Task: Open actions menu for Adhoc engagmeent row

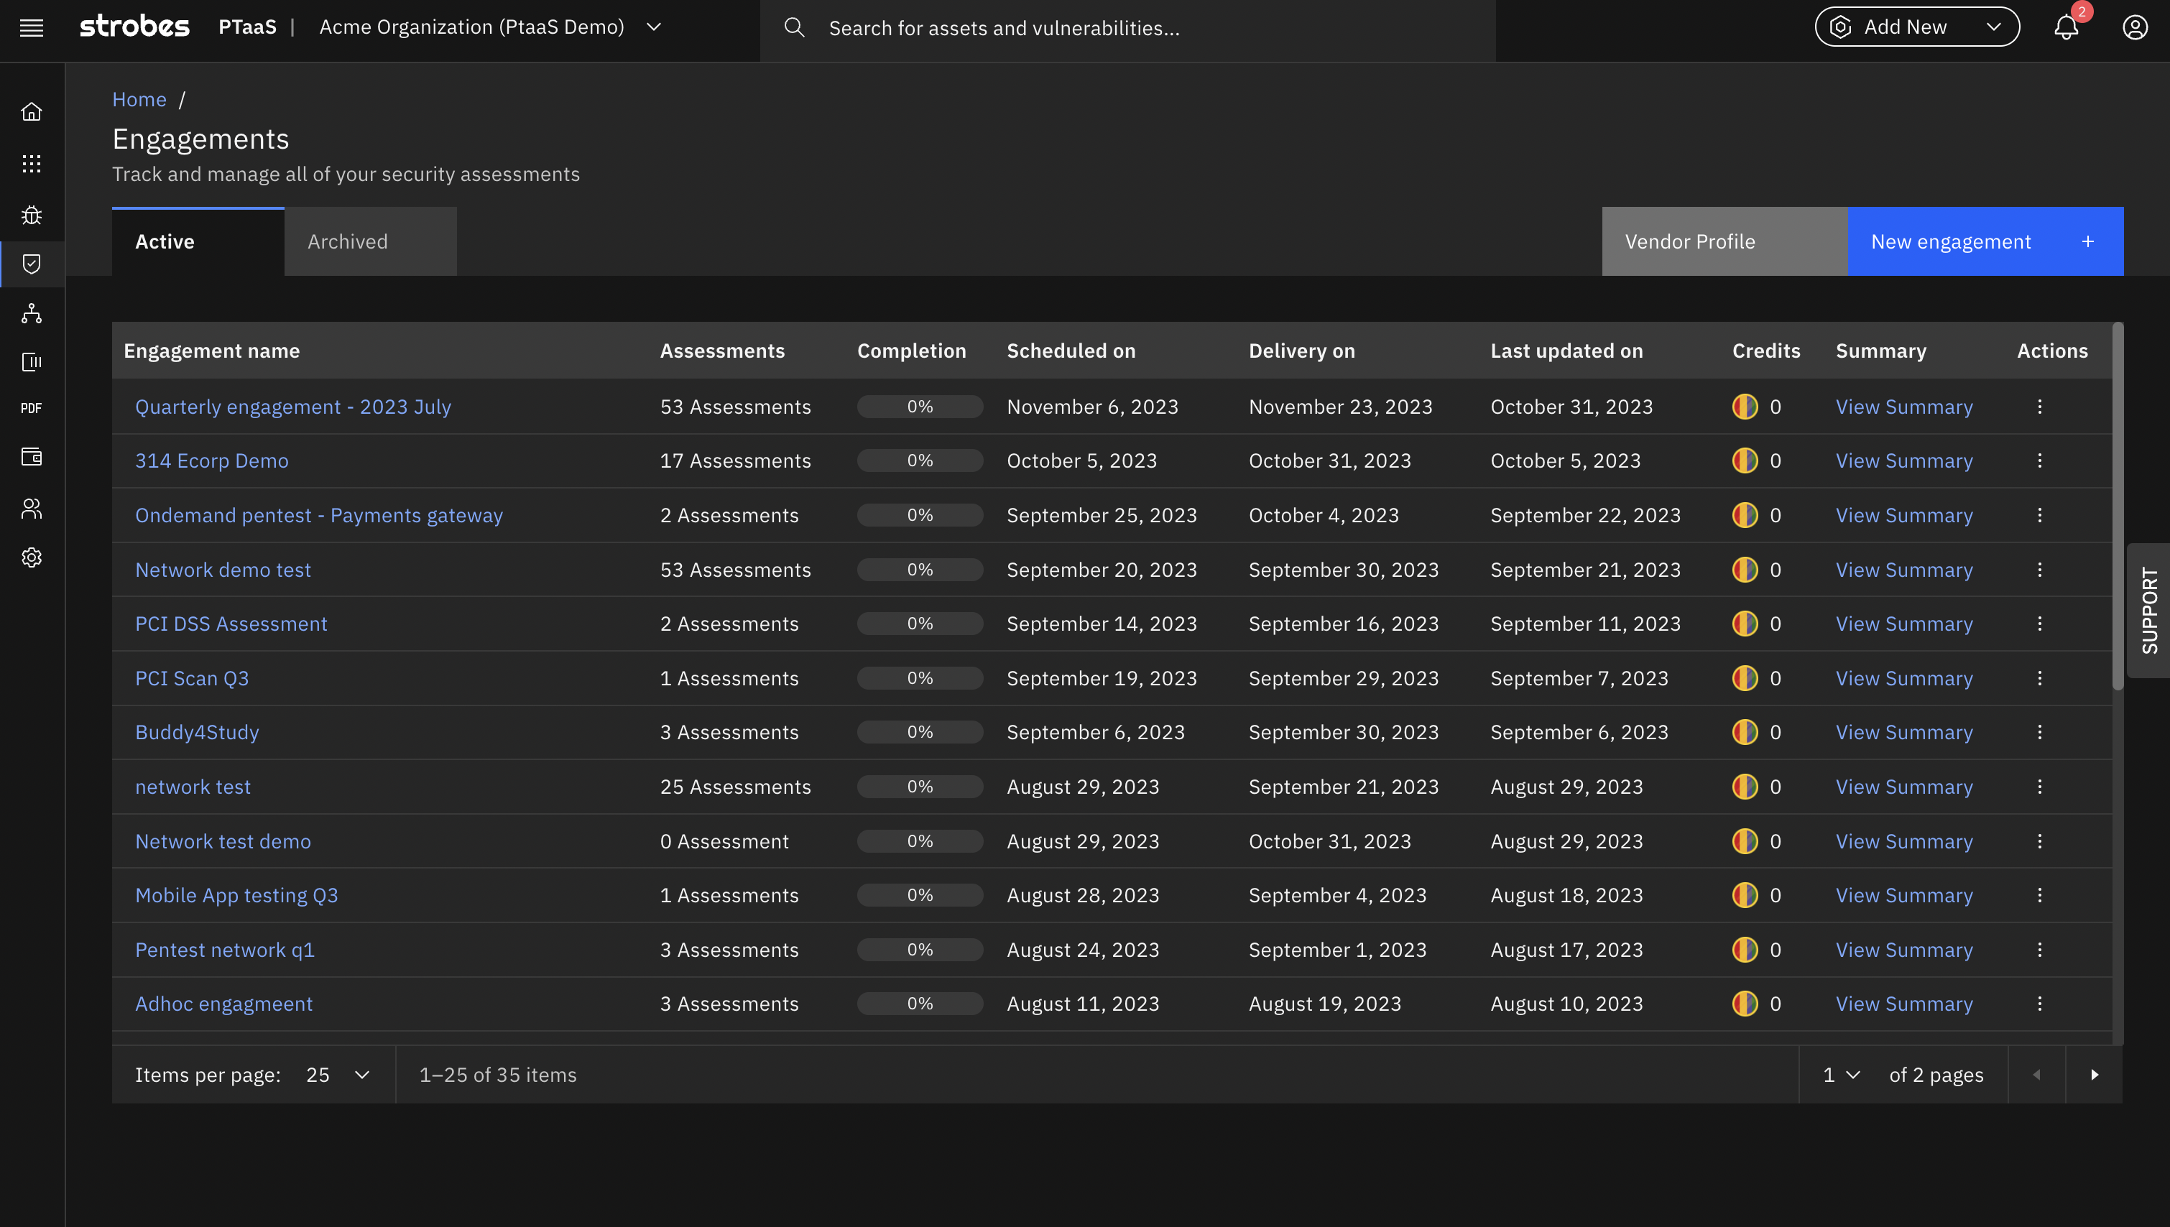Action: (x=2039, y=1003)
